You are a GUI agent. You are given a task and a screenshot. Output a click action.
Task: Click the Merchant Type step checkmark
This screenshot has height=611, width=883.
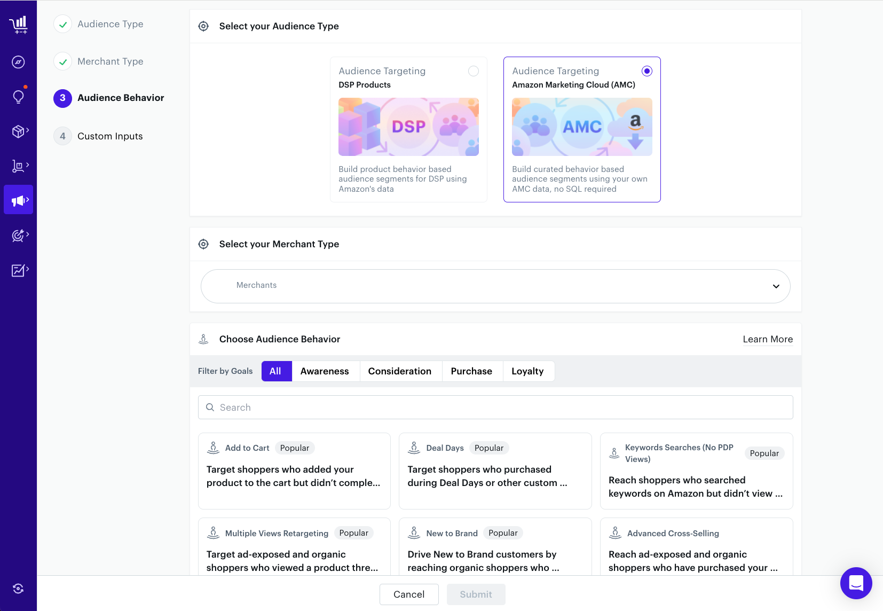(x=63, y=61)
